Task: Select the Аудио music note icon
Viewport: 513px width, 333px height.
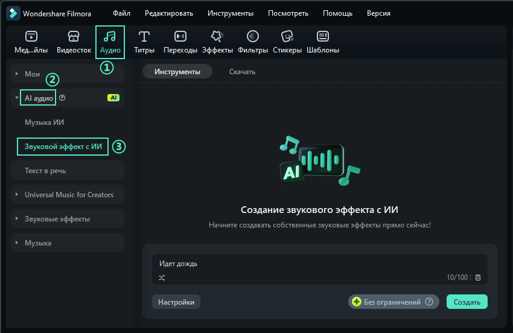Action: [110, 36]
